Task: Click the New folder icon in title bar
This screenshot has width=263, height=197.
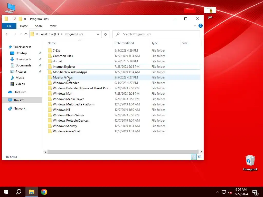Action: (x=20, y=19)
